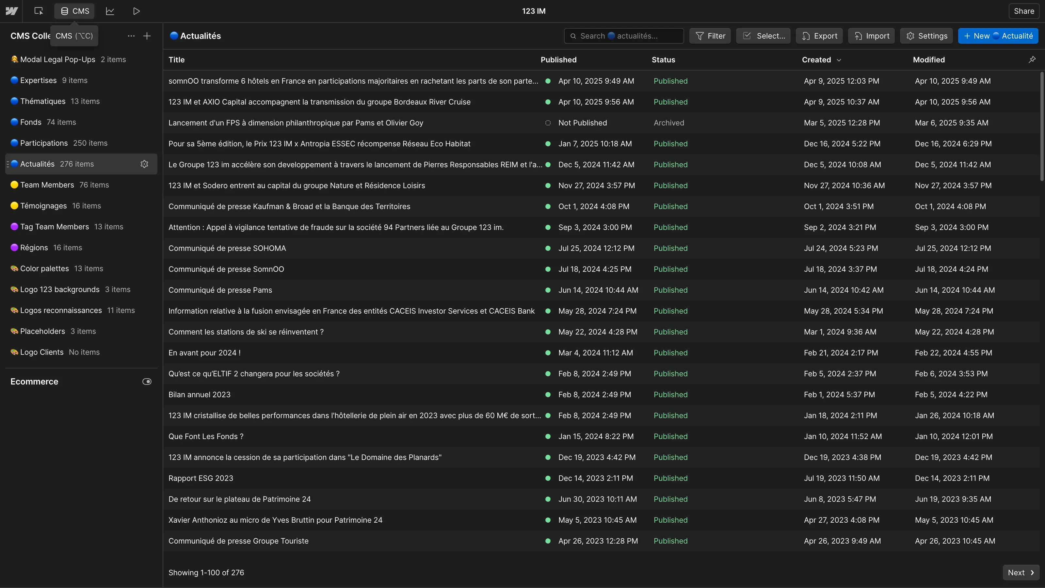Open the CMS tab in top bar
This screenshot has height=588, width=1045.
click(75, 11)
